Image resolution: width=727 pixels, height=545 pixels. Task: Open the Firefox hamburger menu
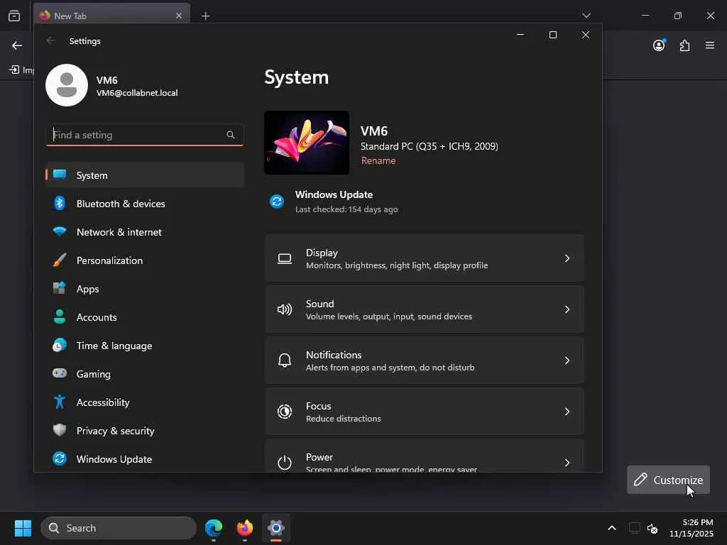coord(710,45)
